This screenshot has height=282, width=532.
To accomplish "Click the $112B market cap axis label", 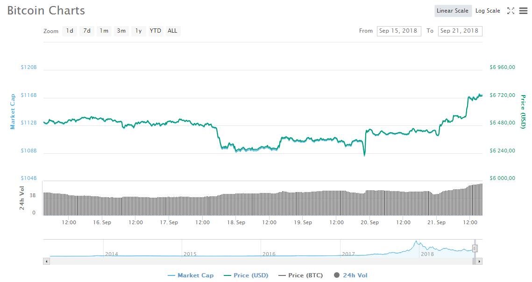I will point(28,123).
